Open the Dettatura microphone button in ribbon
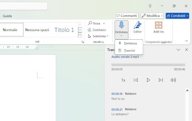Viewport: 192px width, 121px height. [x=121, y=30]
